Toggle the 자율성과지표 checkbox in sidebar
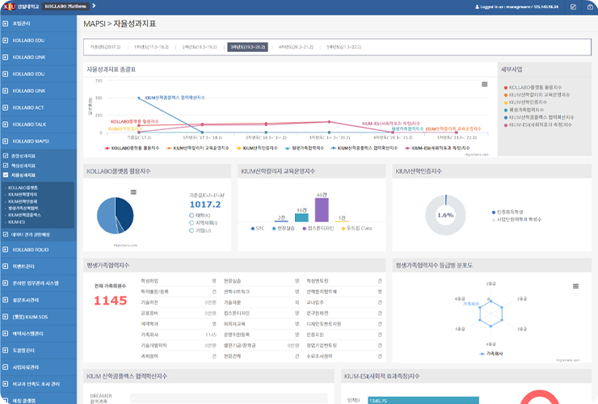The image size is (598, 404). click(6, 175)
